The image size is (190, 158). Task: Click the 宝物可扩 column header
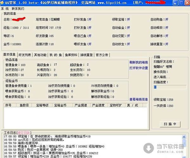[117, 105]
